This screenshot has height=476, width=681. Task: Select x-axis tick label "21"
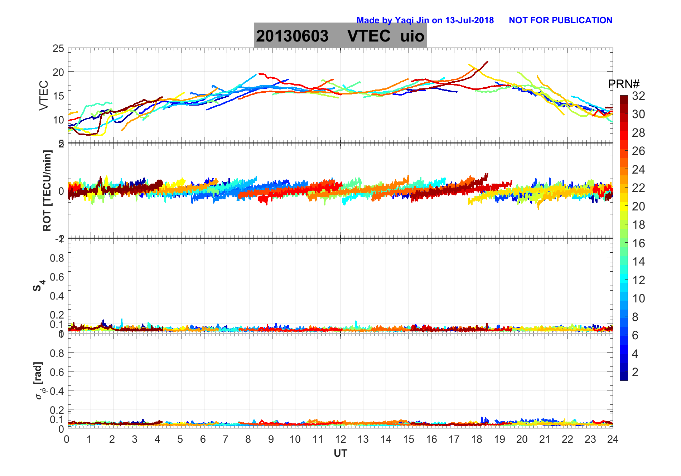tap(545, 439)
